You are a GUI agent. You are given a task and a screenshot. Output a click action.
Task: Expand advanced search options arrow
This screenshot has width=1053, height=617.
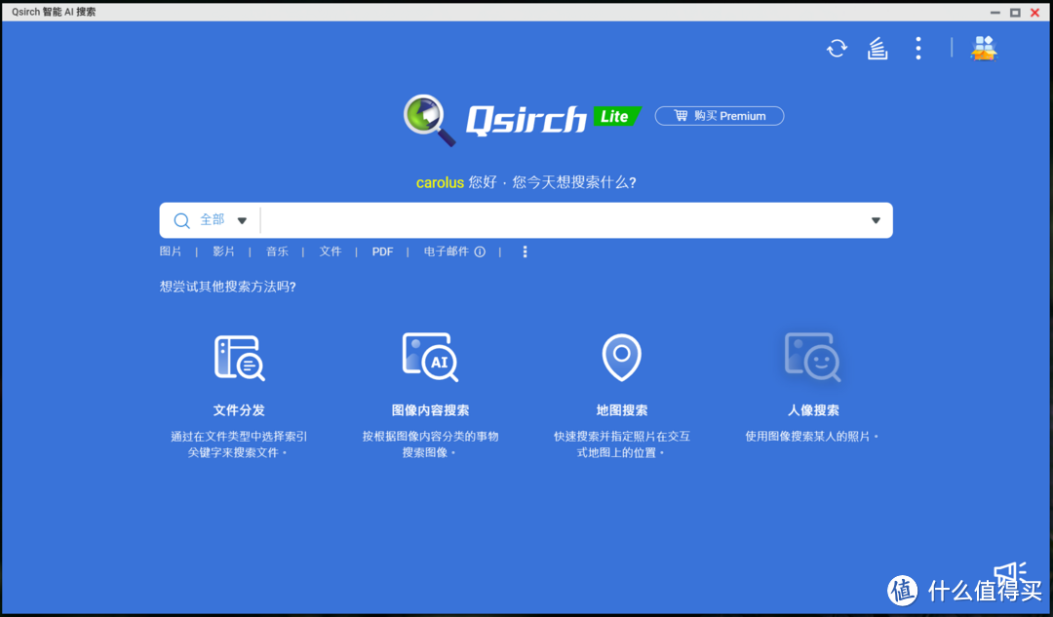tap(876, 220)
